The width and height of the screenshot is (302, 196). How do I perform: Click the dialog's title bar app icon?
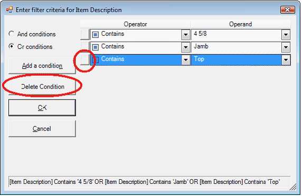[10, 9]
